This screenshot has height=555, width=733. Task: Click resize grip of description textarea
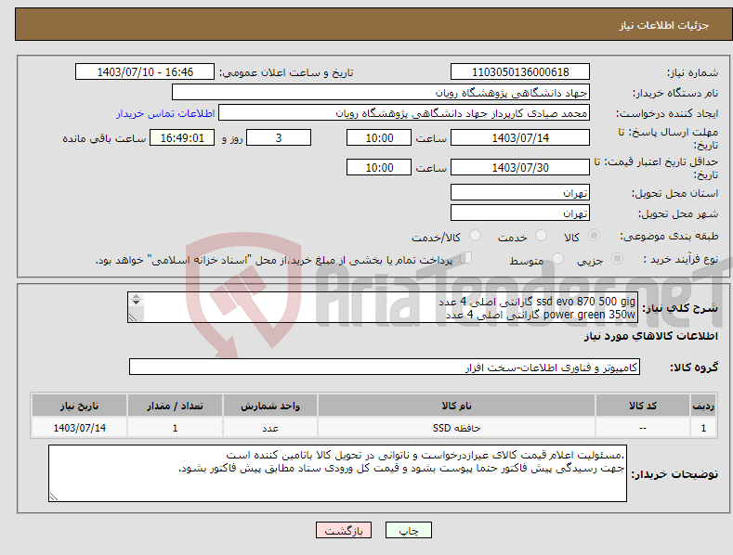tap(133, 317)
